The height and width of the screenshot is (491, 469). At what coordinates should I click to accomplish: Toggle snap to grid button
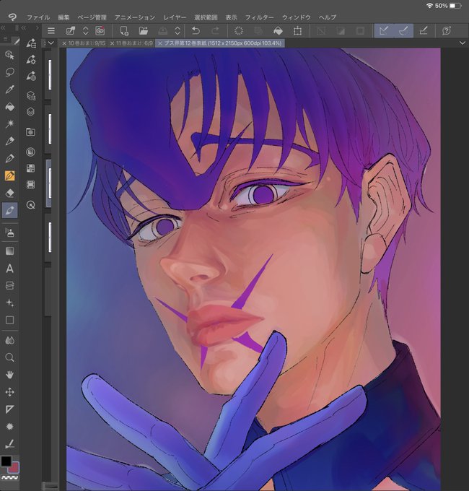[x=424, y=30]
